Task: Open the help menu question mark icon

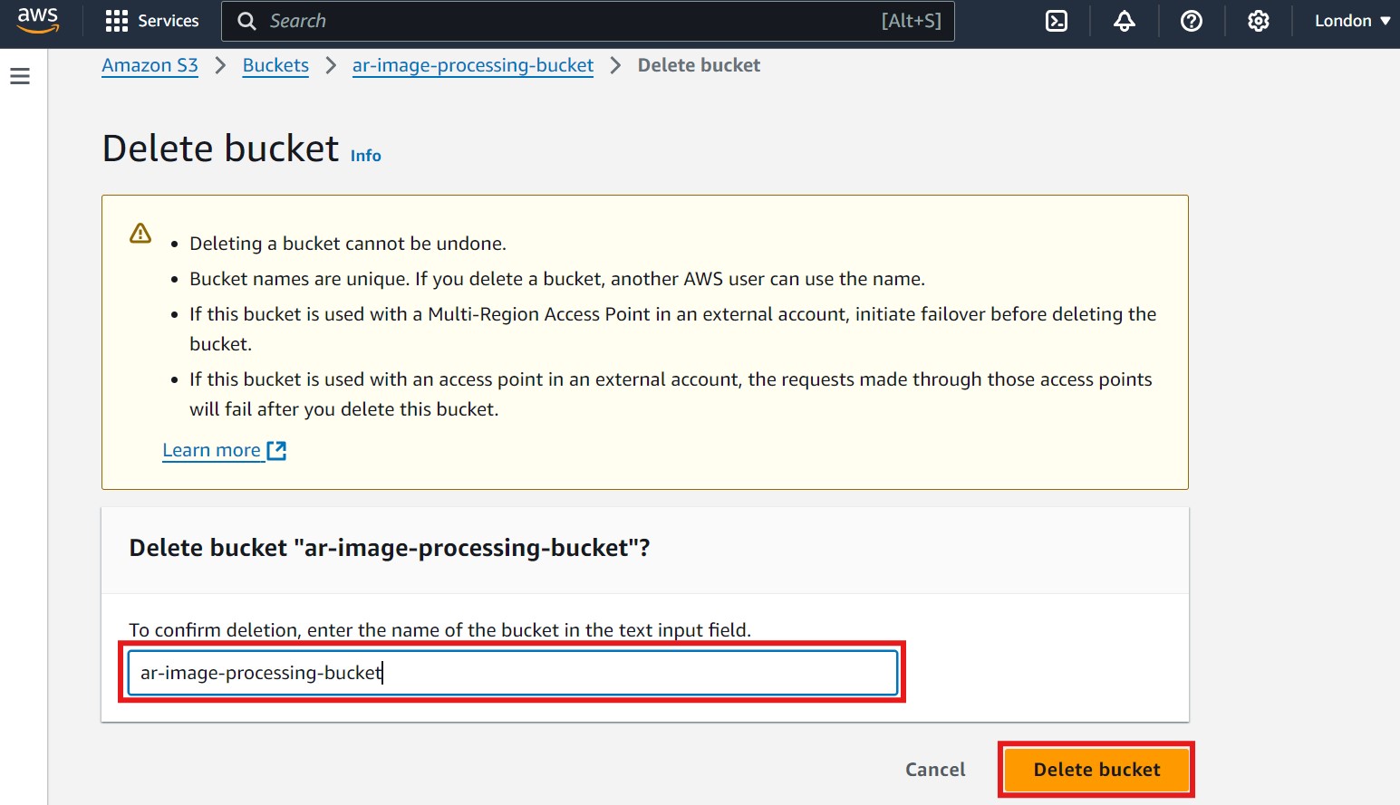Action: point(1191,20)
